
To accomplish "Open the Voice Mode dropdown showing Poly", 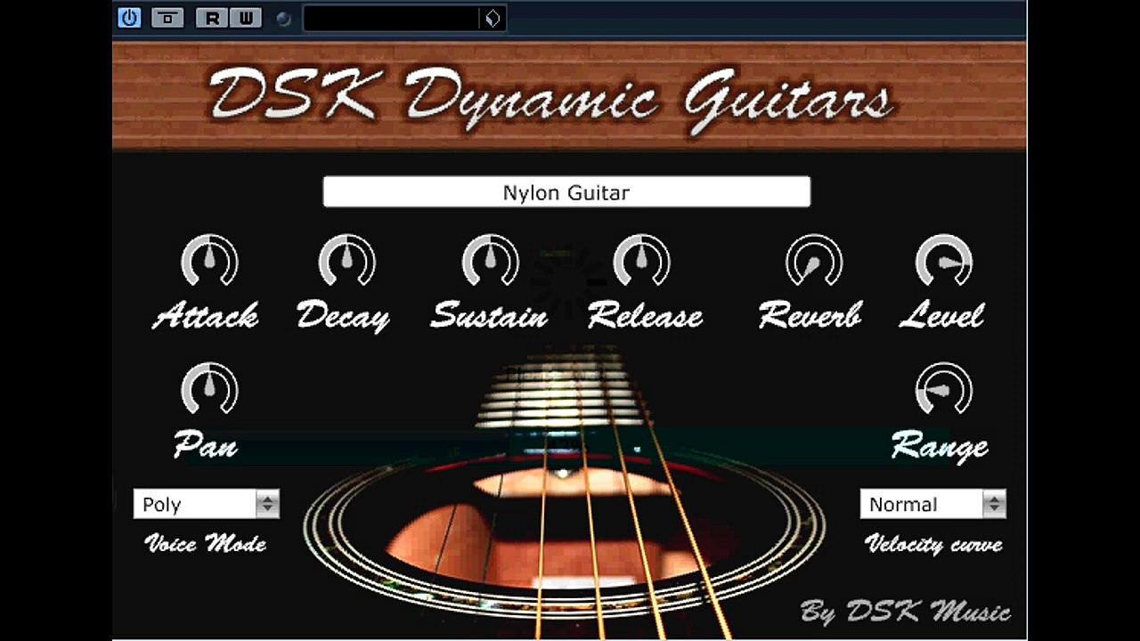I will click(x=206, y=504).
